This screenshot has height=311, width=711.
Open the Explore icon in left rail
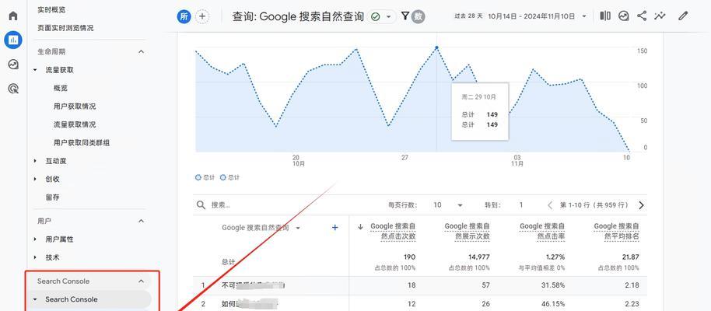coord(13,65)
